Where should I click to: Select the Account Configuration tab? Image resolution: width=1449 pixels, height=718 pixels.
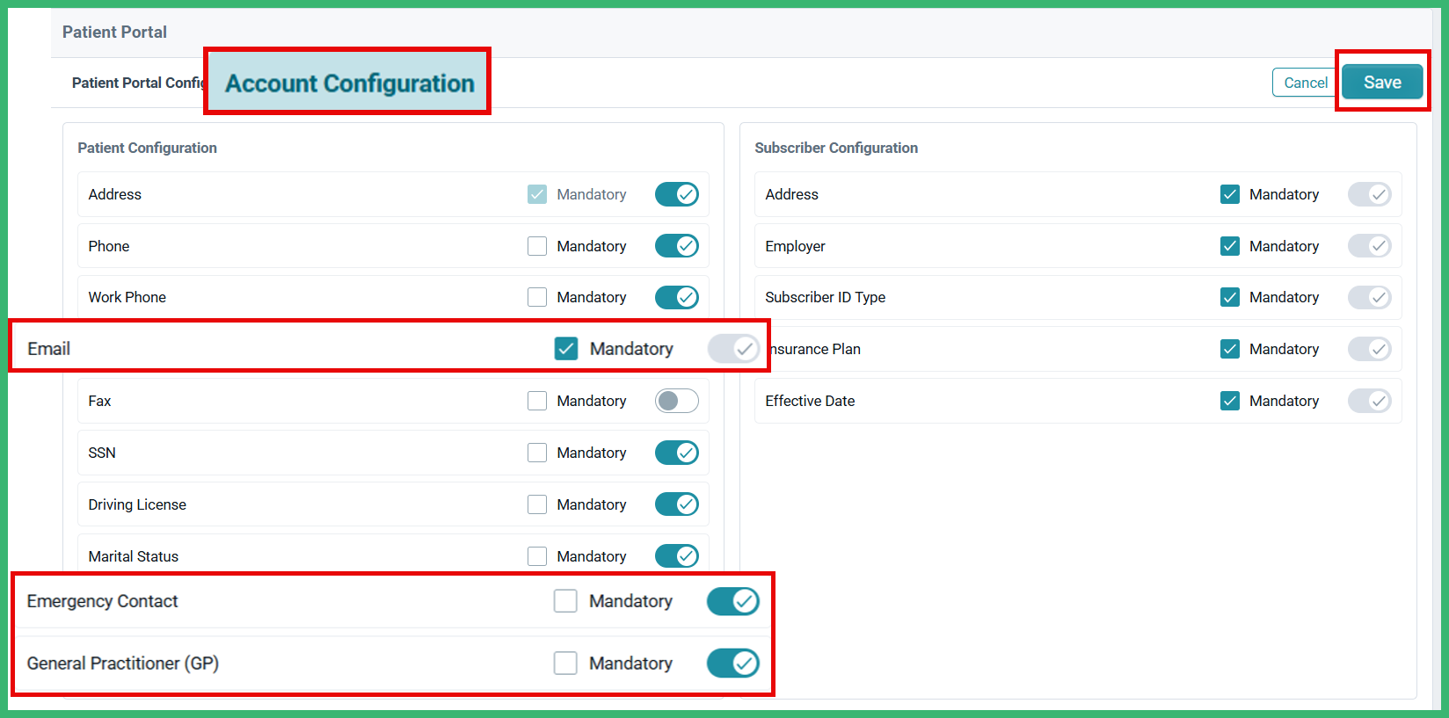(348, 83)
